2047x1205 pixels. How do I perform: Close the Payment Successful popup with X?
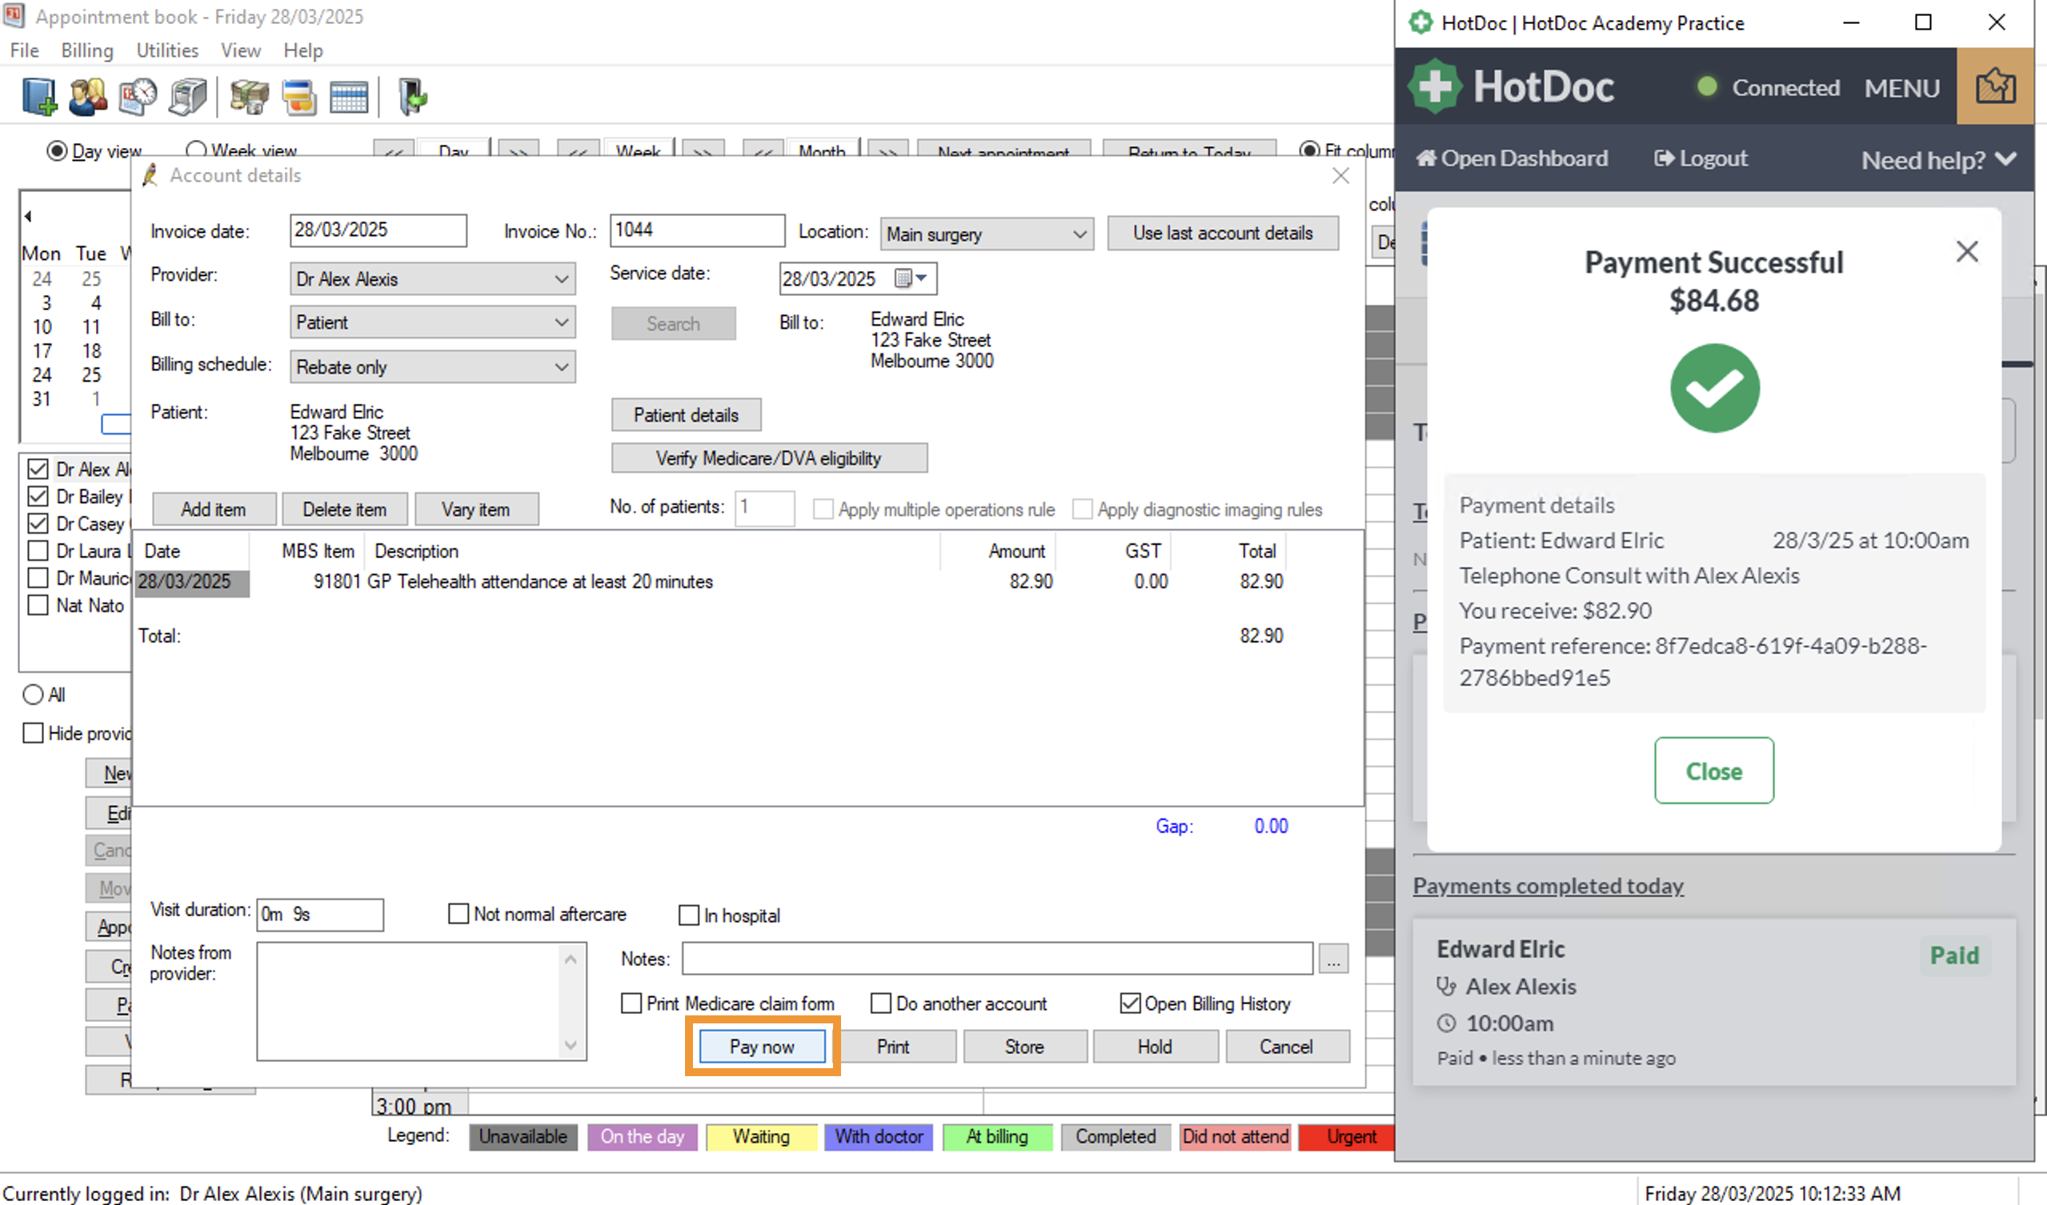click(x=1967, y=252)
